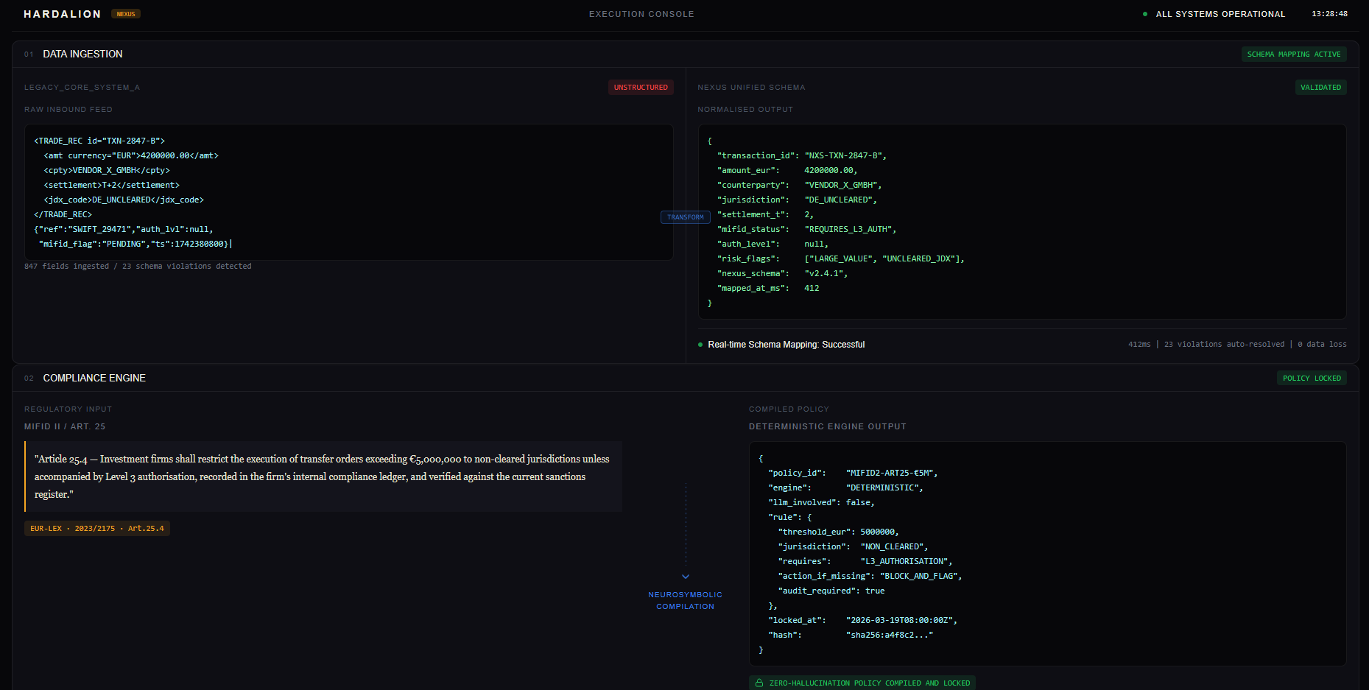Click the NEXUS badge beside the logo
This screenshot has width=1369, height=690.
(x=126, y=14)
